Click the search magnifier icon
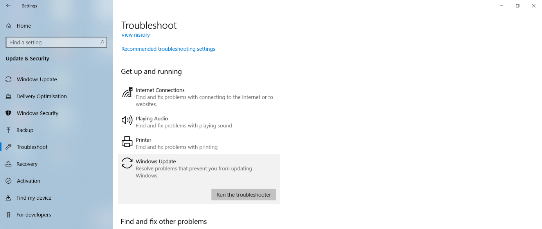The height and width of the screenshot is (229, 542). 102,42
